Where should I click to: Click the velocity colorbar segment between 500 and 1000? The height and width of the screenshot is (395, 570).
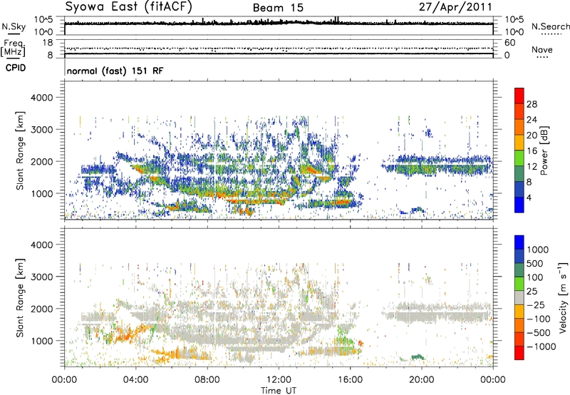pos(519,256)
